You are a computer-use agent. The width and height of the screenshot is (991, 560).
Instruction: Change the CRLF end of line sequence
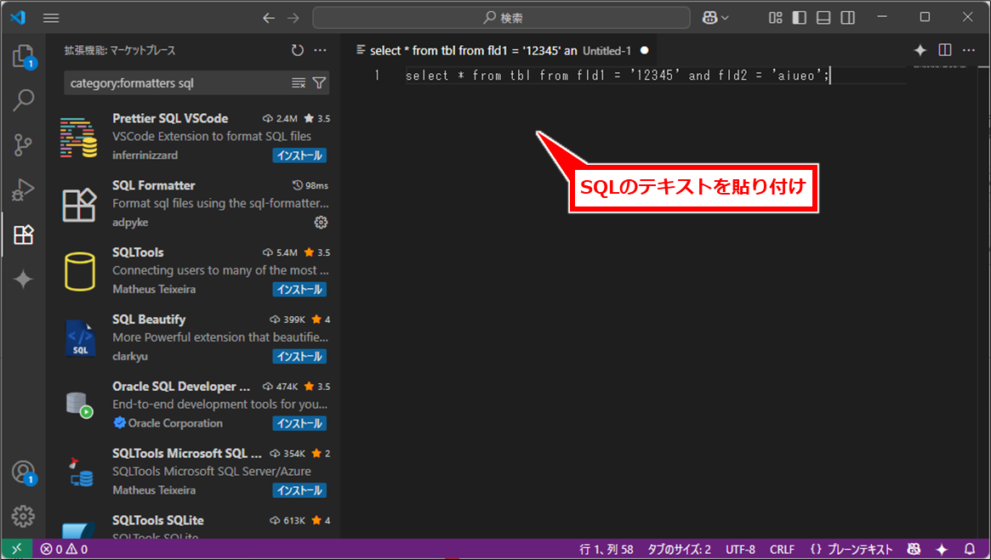pos(782,549)
